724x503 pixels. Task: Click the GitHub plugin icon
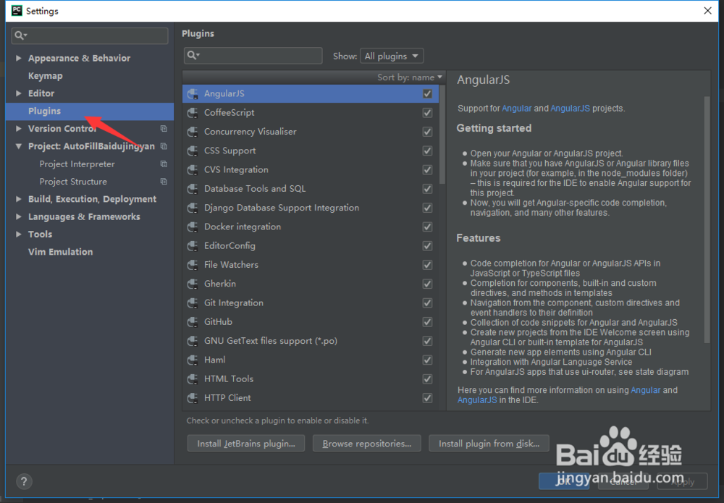[193, 321]
